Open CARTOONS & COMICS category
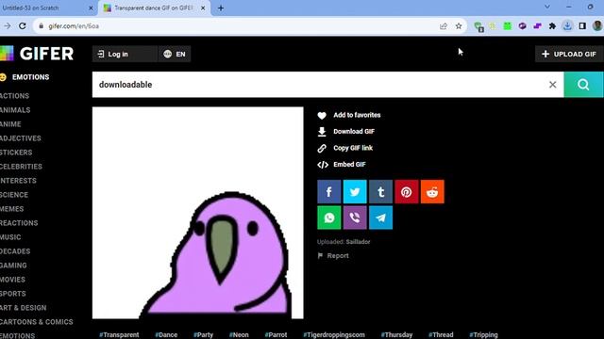 pyautogui.click(x=37, y=322)
